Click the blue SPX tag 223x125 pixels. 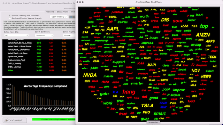click(115, 92)
